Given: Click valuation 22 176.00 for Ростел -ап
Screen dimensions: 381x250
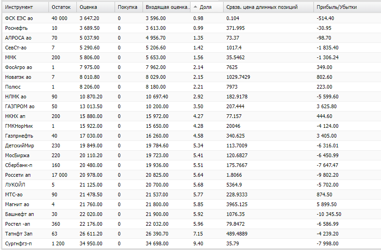Looking at the screenshot, I should (x=91, y=224).
